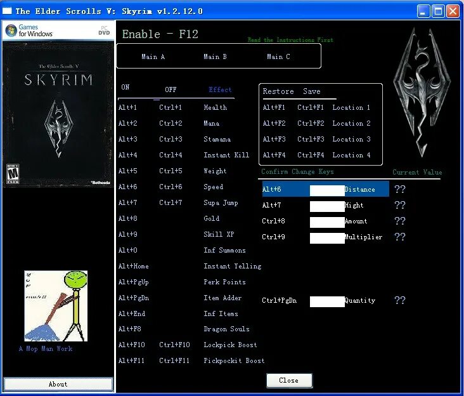Click the 'Instant Kill' effect label
The height and width of the screenshot is (396, 464).
[x=226, y=155]
